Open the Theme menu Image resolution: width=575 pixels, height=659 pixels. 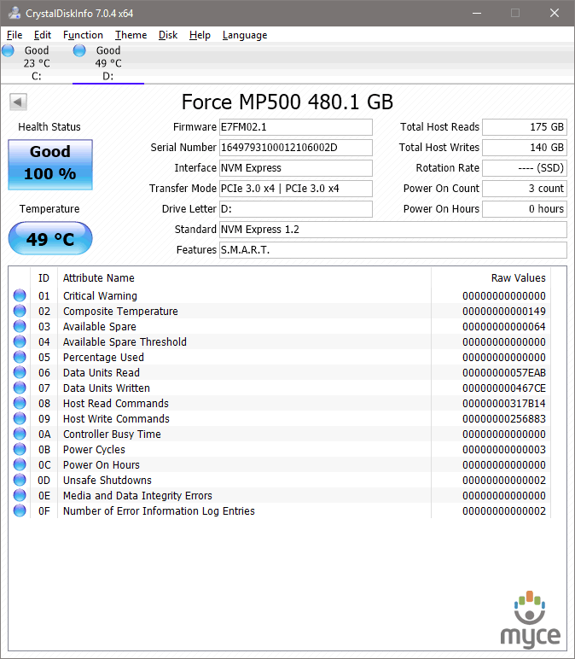pyautogui.click(x=131, y=35)
